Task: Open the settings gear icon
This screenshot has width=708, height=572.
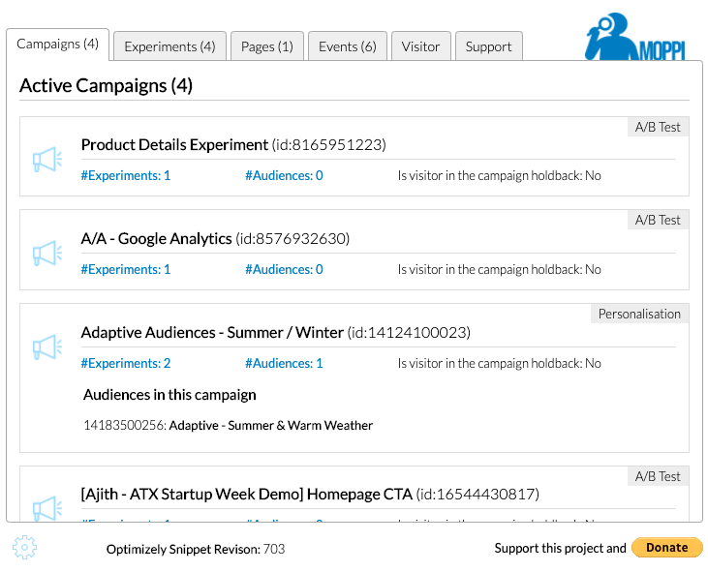Action: 25,547
